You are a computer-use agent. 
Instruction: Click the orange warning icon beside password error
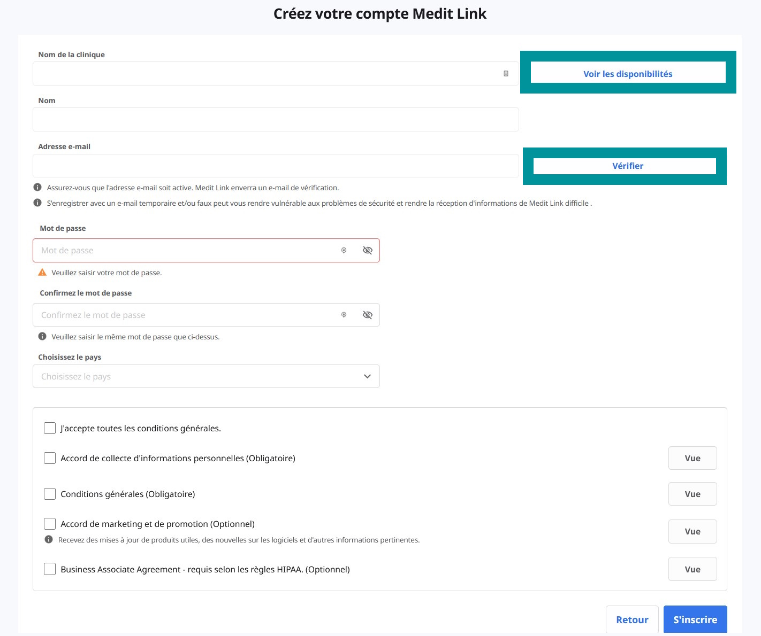42,272
